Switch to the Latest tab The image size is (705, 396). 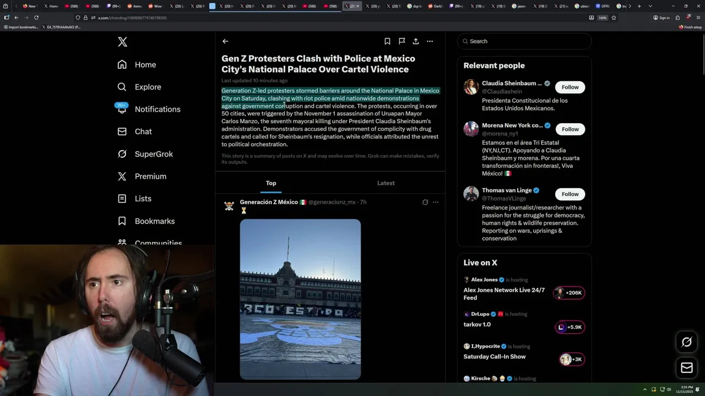(x=386, y=183)
